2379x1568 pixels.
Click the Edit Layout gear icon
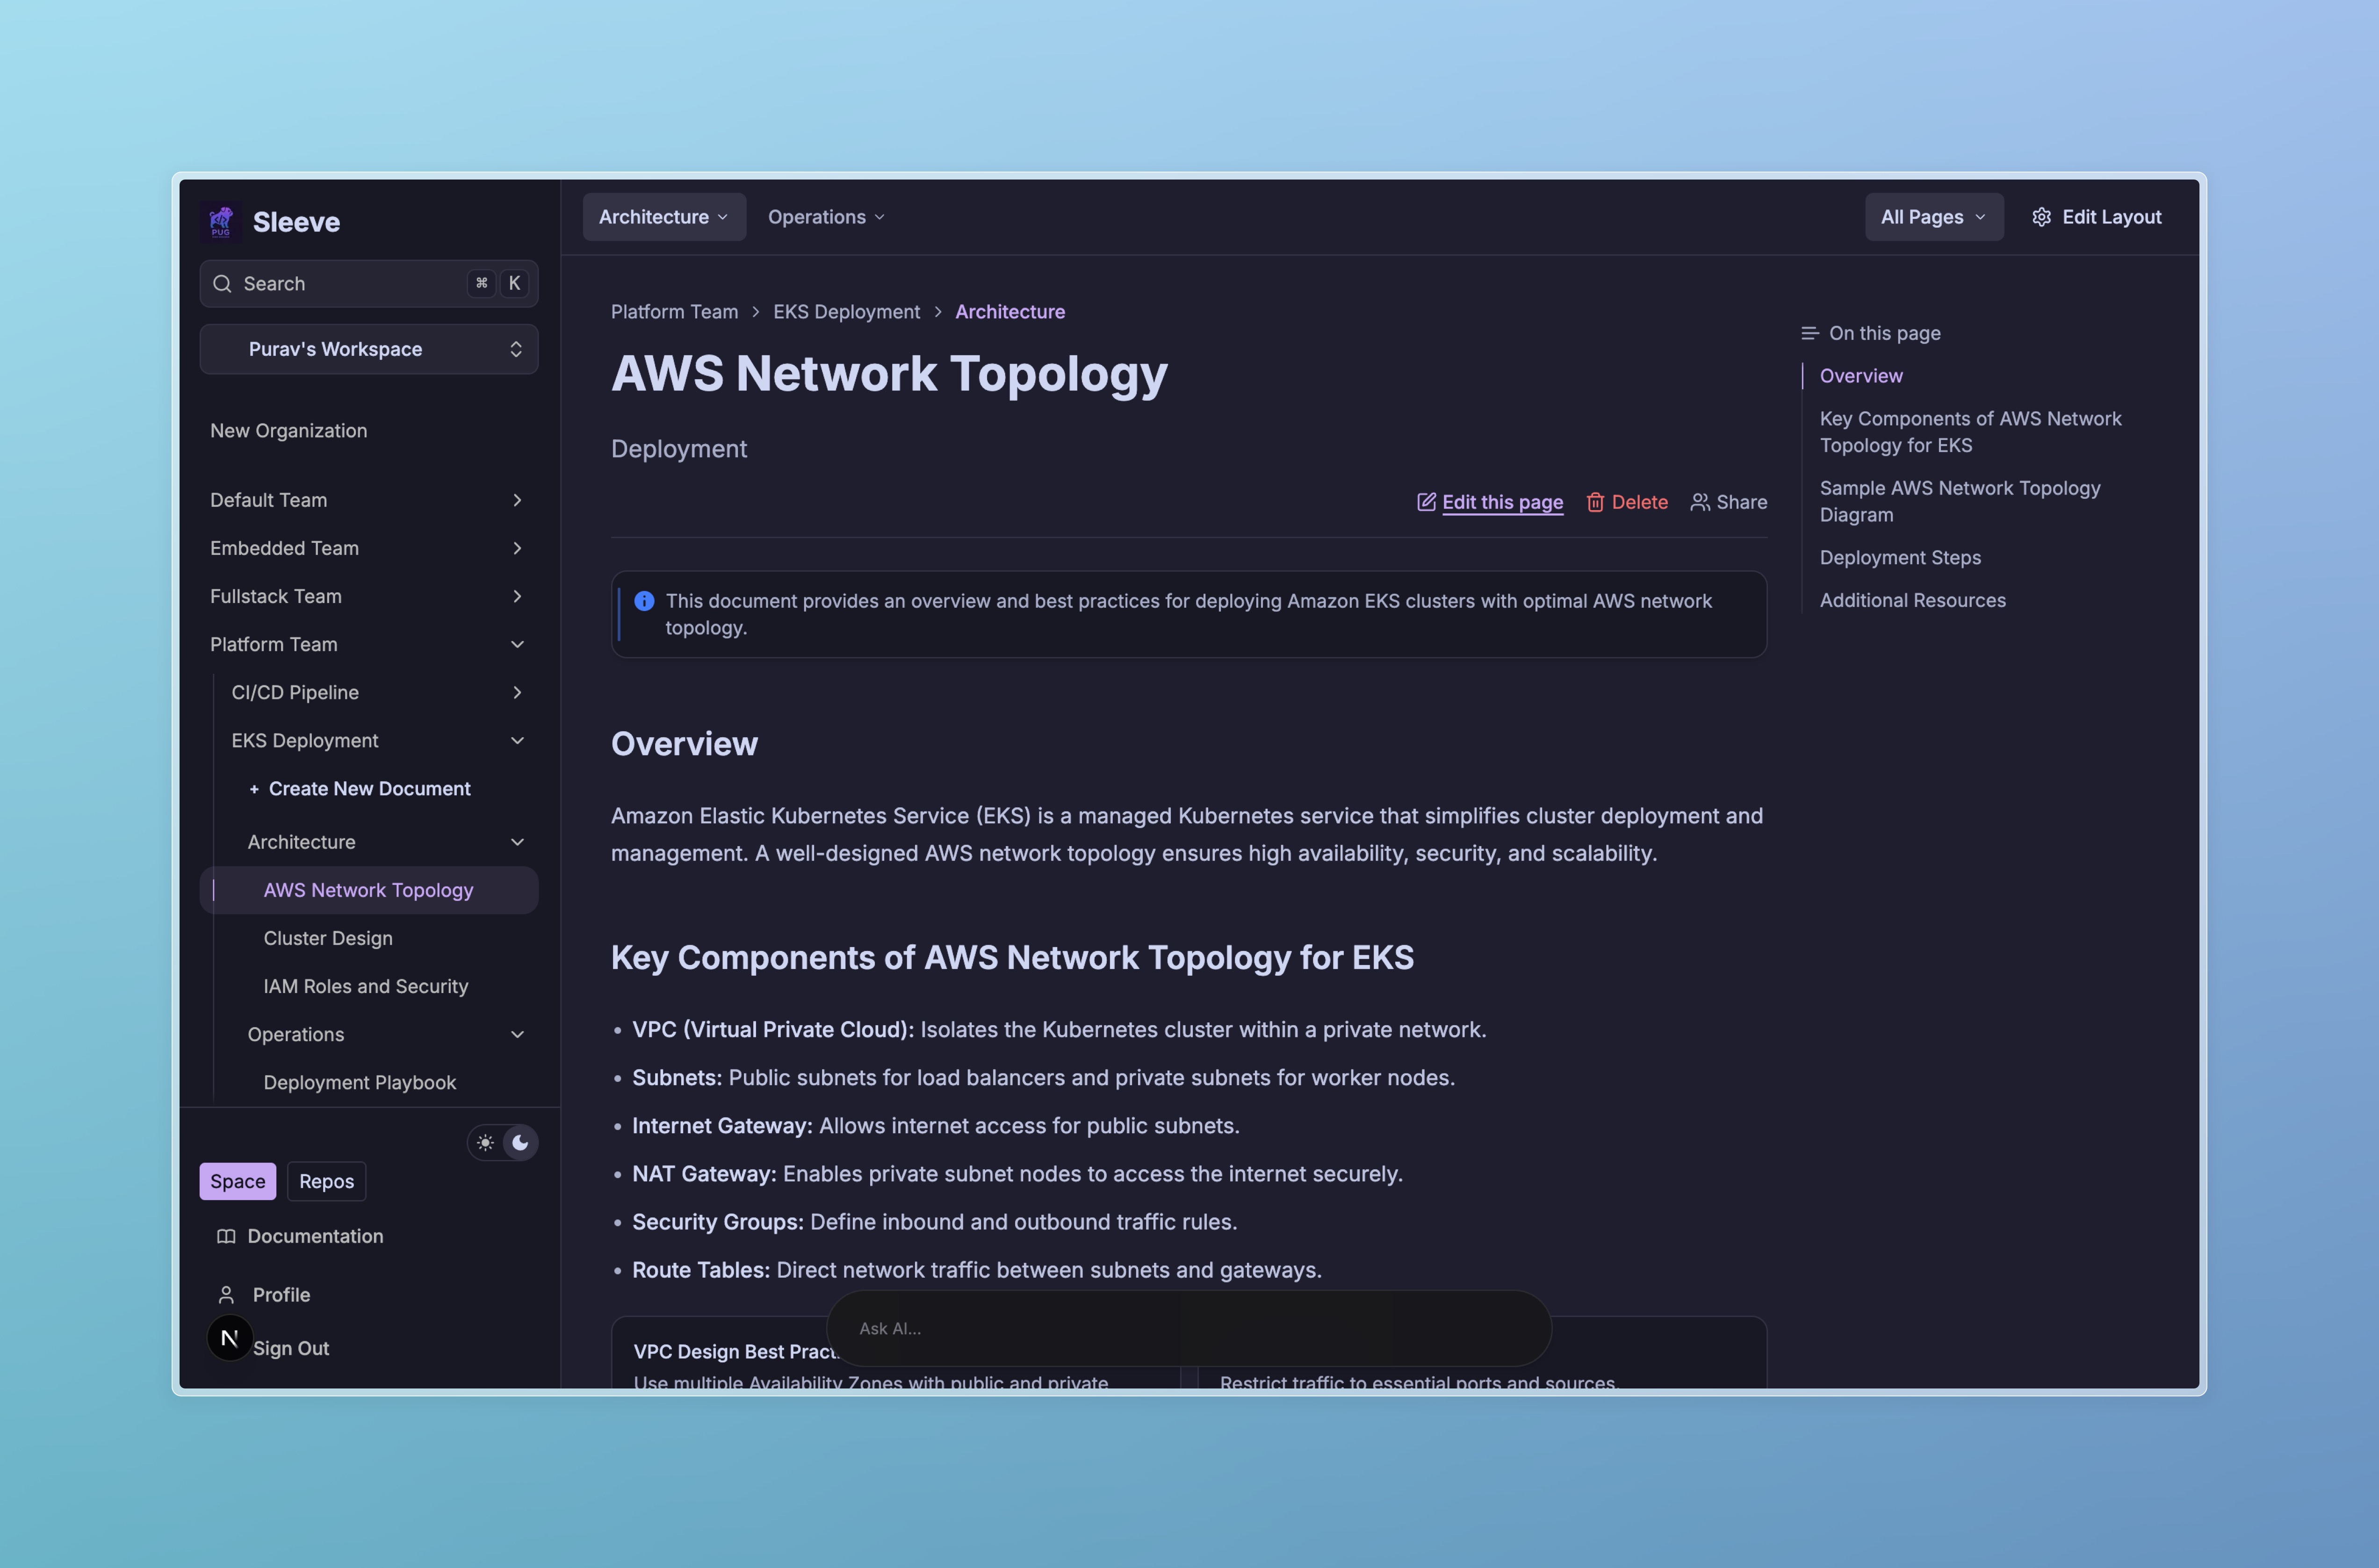tap(2041, 217)
